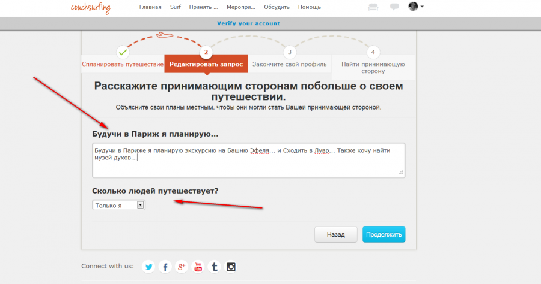Grab the text area resize handle
The height and width of the screenshot is (284, 541).
(x=400, y=172)
